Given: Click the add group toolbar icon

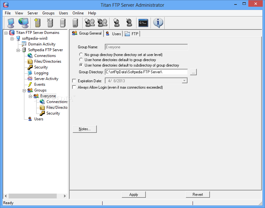Looking at the screenshot, I should (90, 23).
